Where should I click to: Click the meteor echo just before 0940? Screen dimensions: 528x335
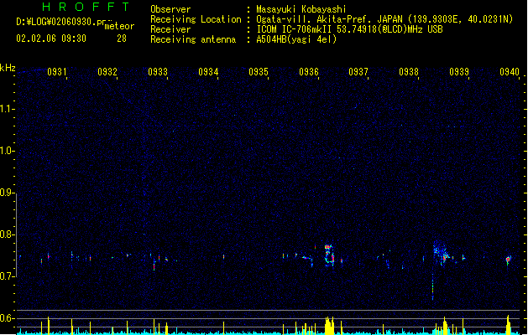[x=509, y=260]
